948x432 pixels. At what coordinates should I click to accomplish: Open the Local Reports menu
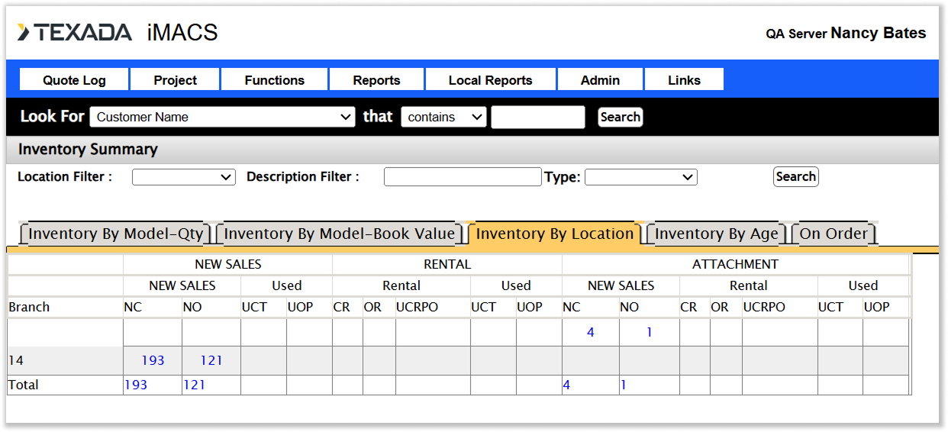click(490, 80)
